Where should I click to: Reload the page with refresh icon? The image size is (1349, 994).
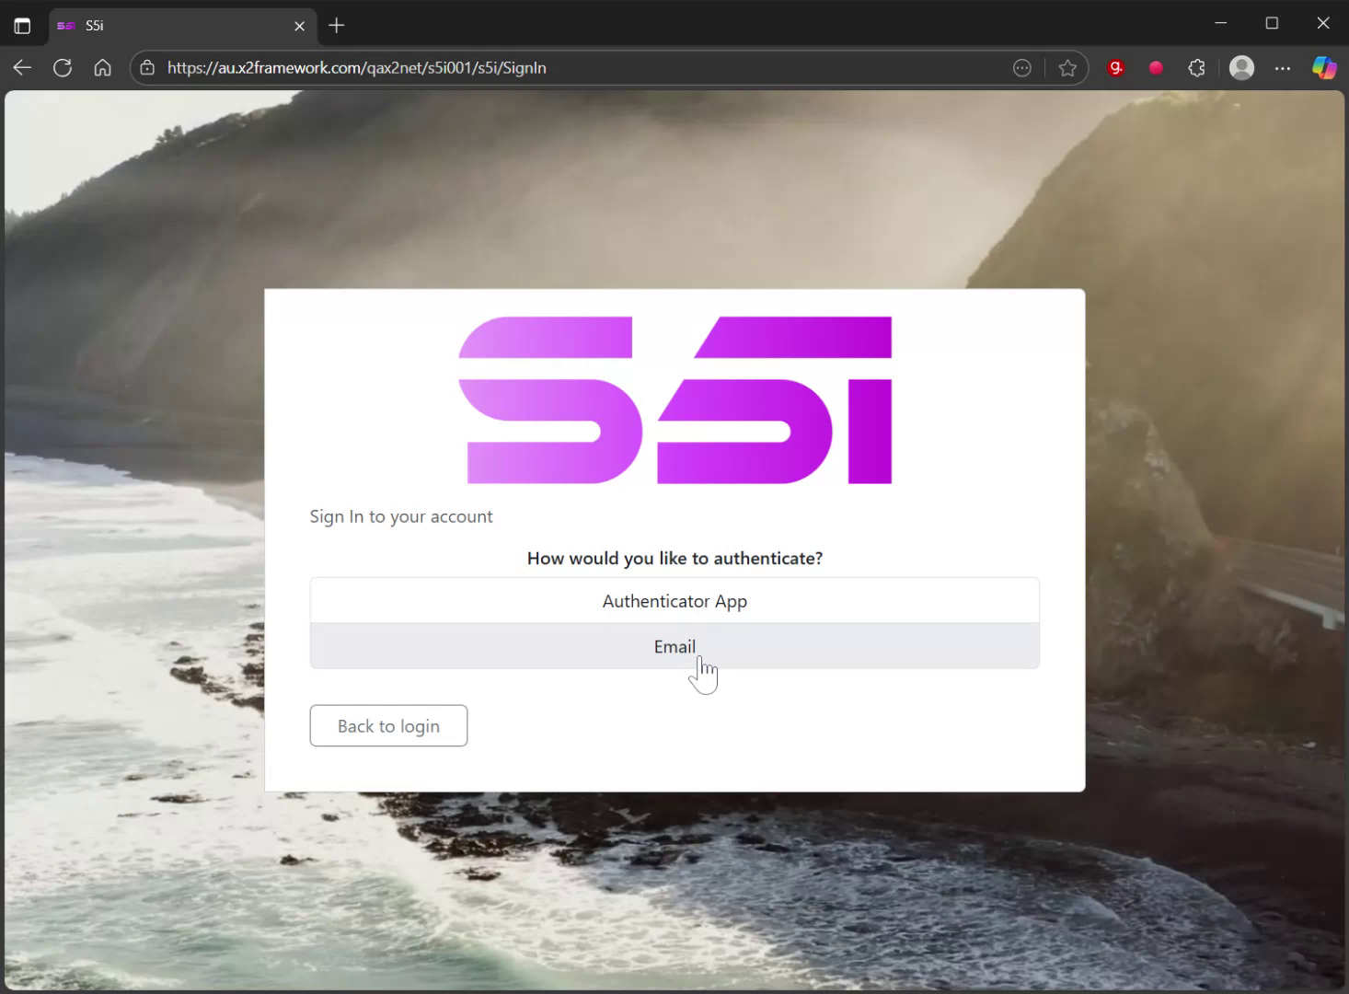coord(63,67)
